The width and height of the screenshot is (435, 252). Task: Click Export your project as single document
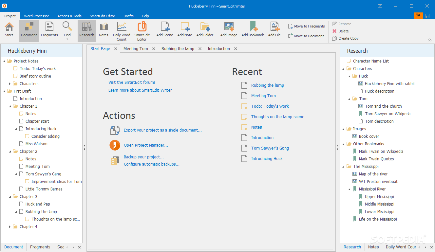point(163,130)
